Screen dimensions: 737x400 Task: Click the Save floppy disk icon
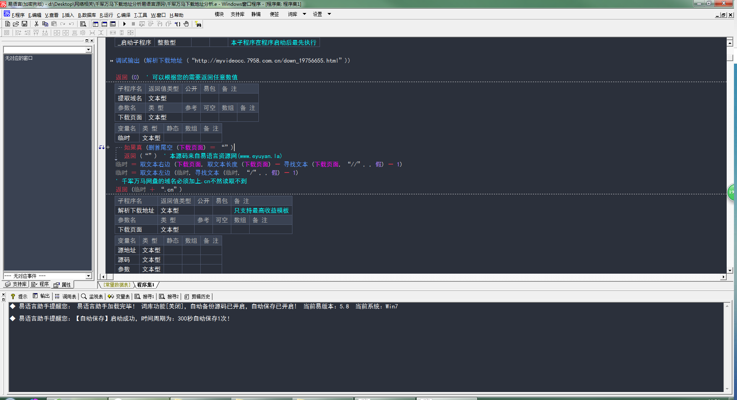(24, 24)
